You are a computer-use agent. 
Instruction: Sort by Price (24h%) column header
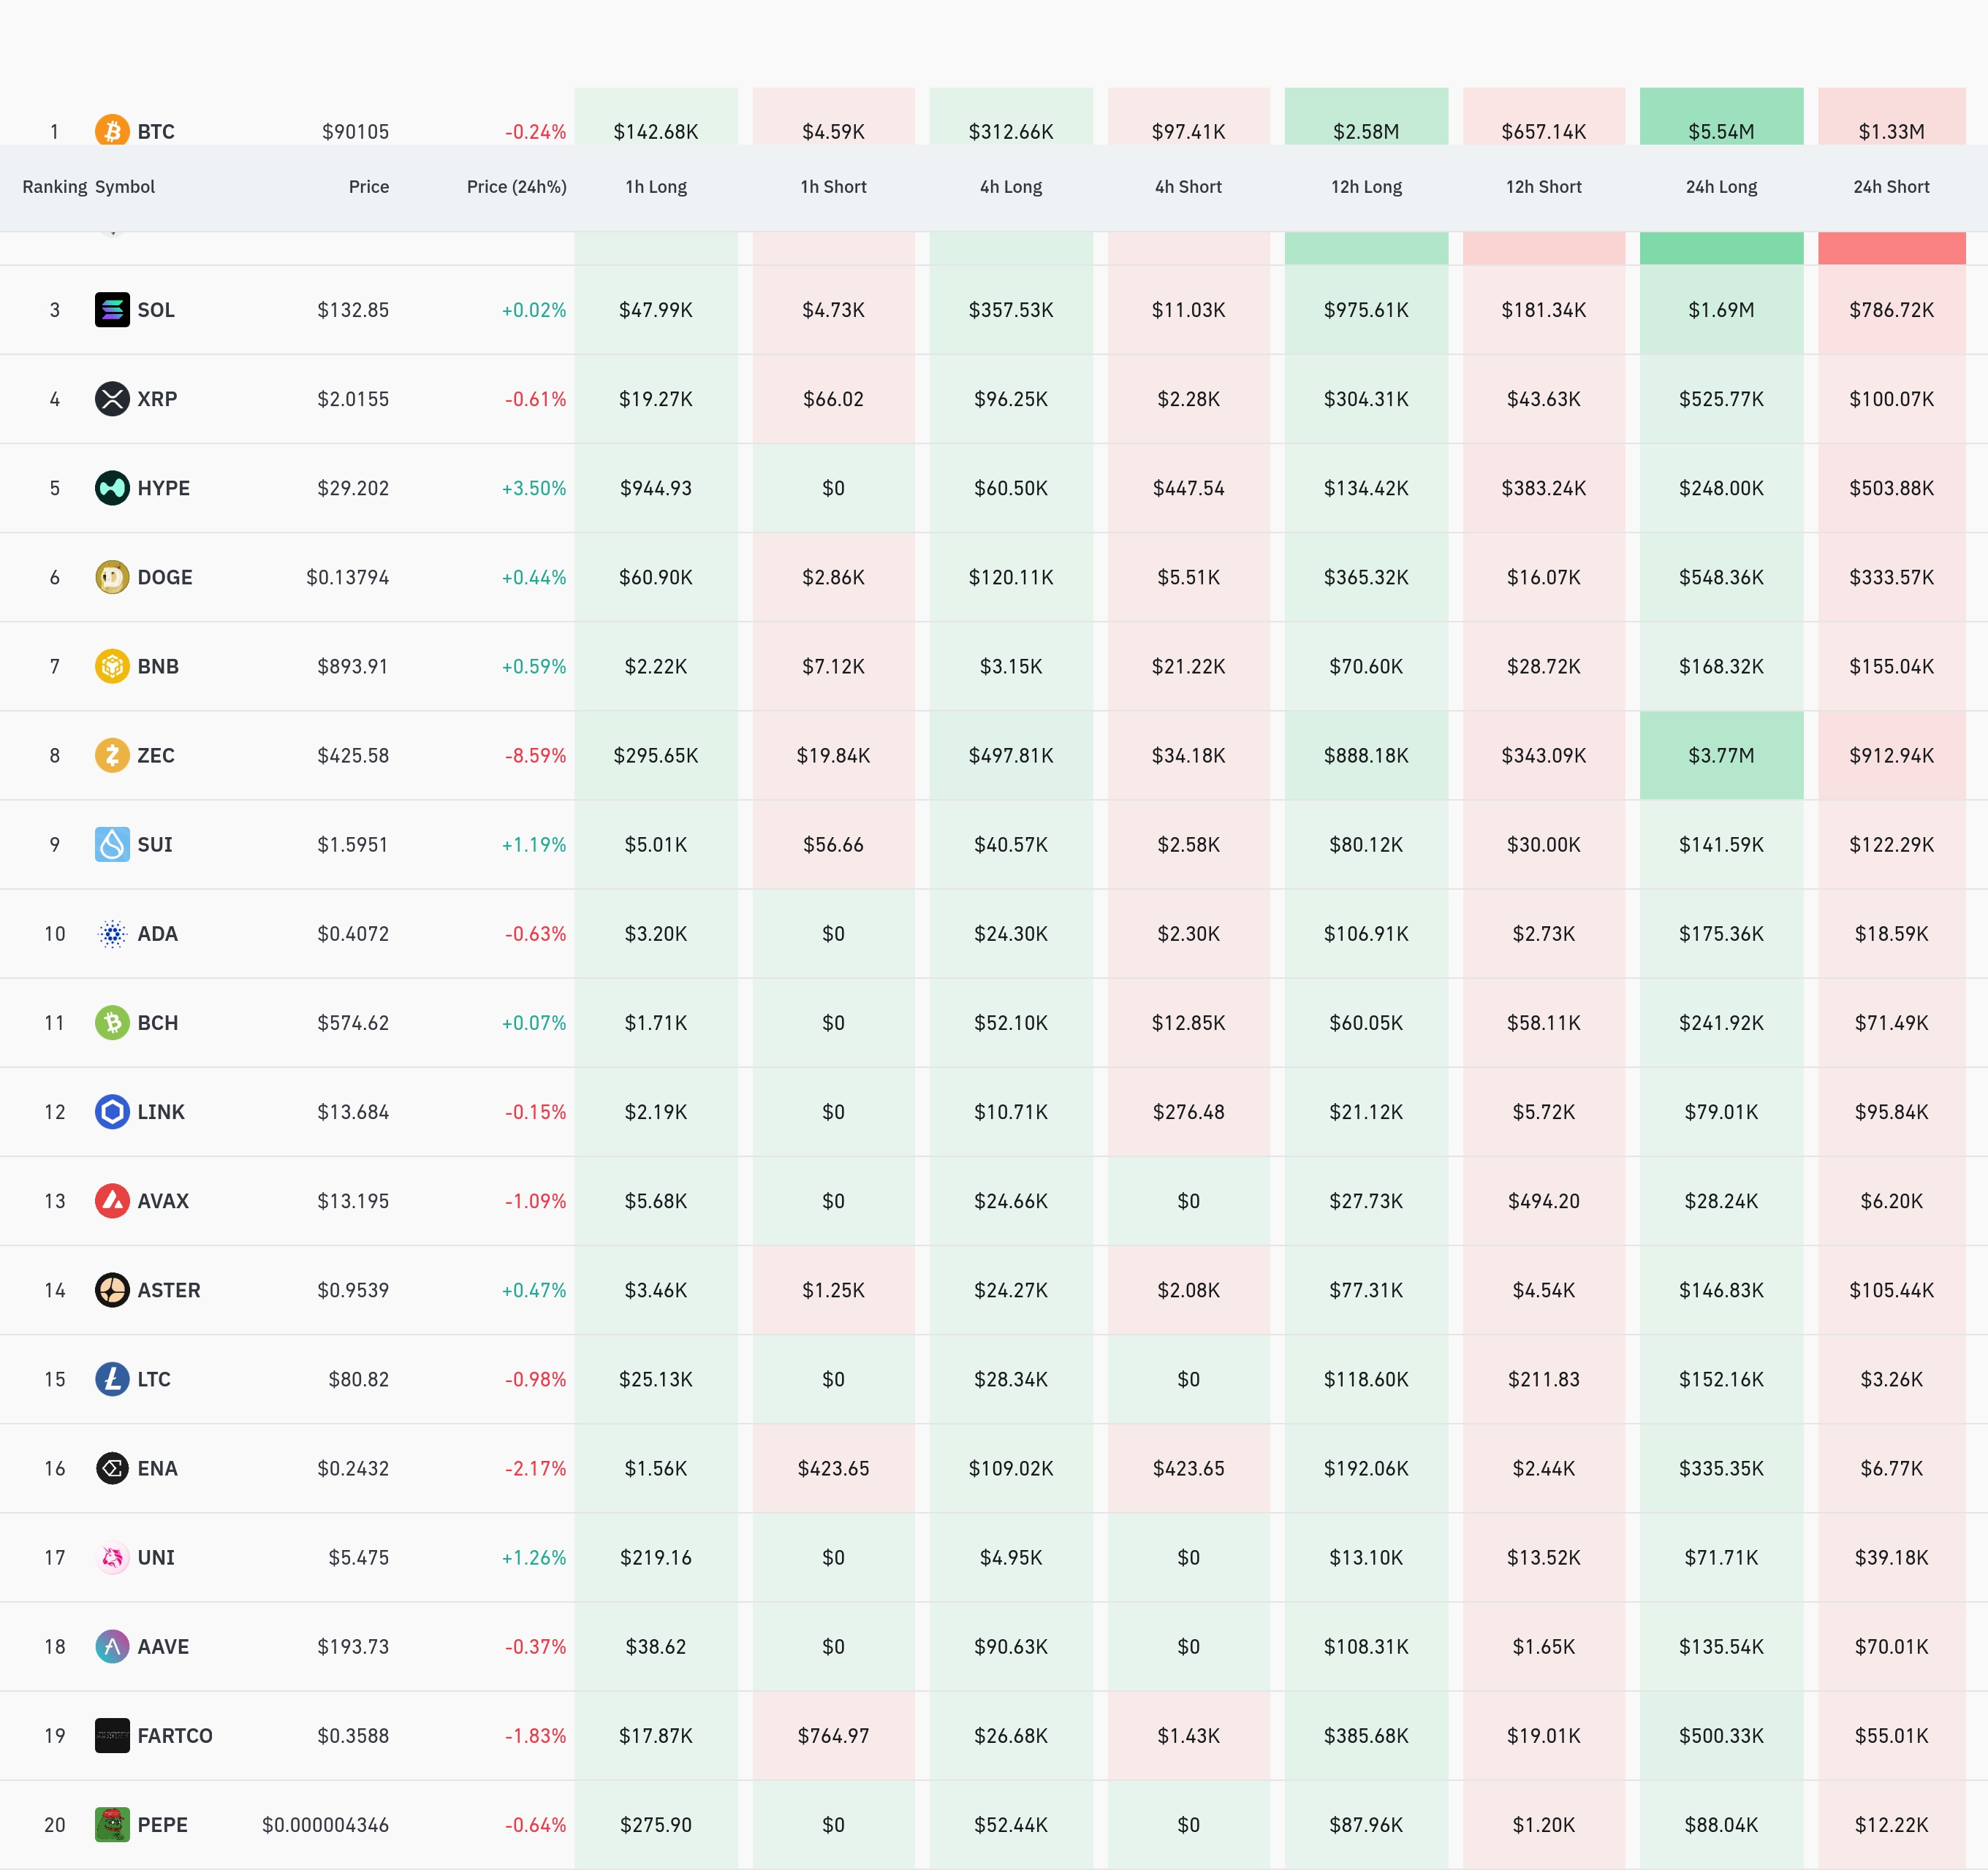516,187
